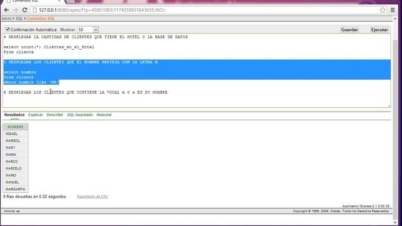The image size is (402, 226).
Task: Switch to the Describir tab
Action: click(x=55, y=115)
